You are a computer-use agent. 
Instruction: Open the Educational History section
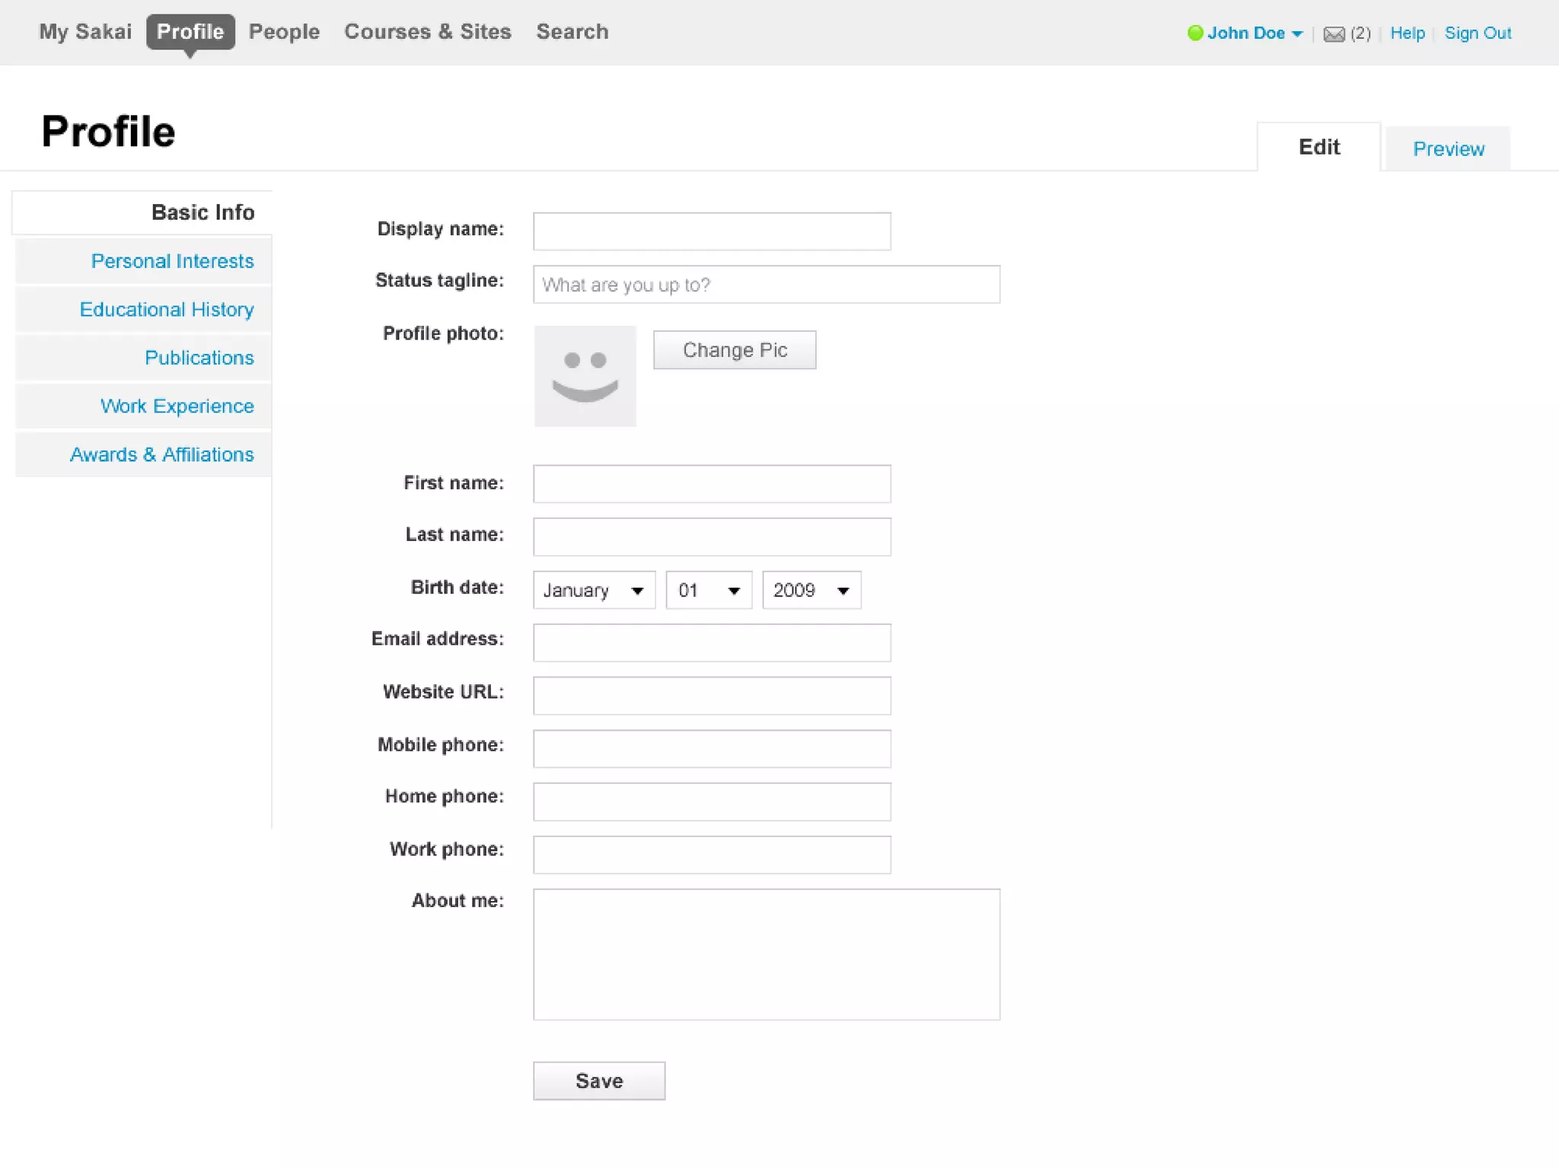(x=167, y=310)
